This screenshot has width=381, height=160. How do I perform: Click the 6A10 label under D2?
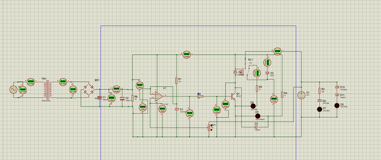[x=272, y=76]
